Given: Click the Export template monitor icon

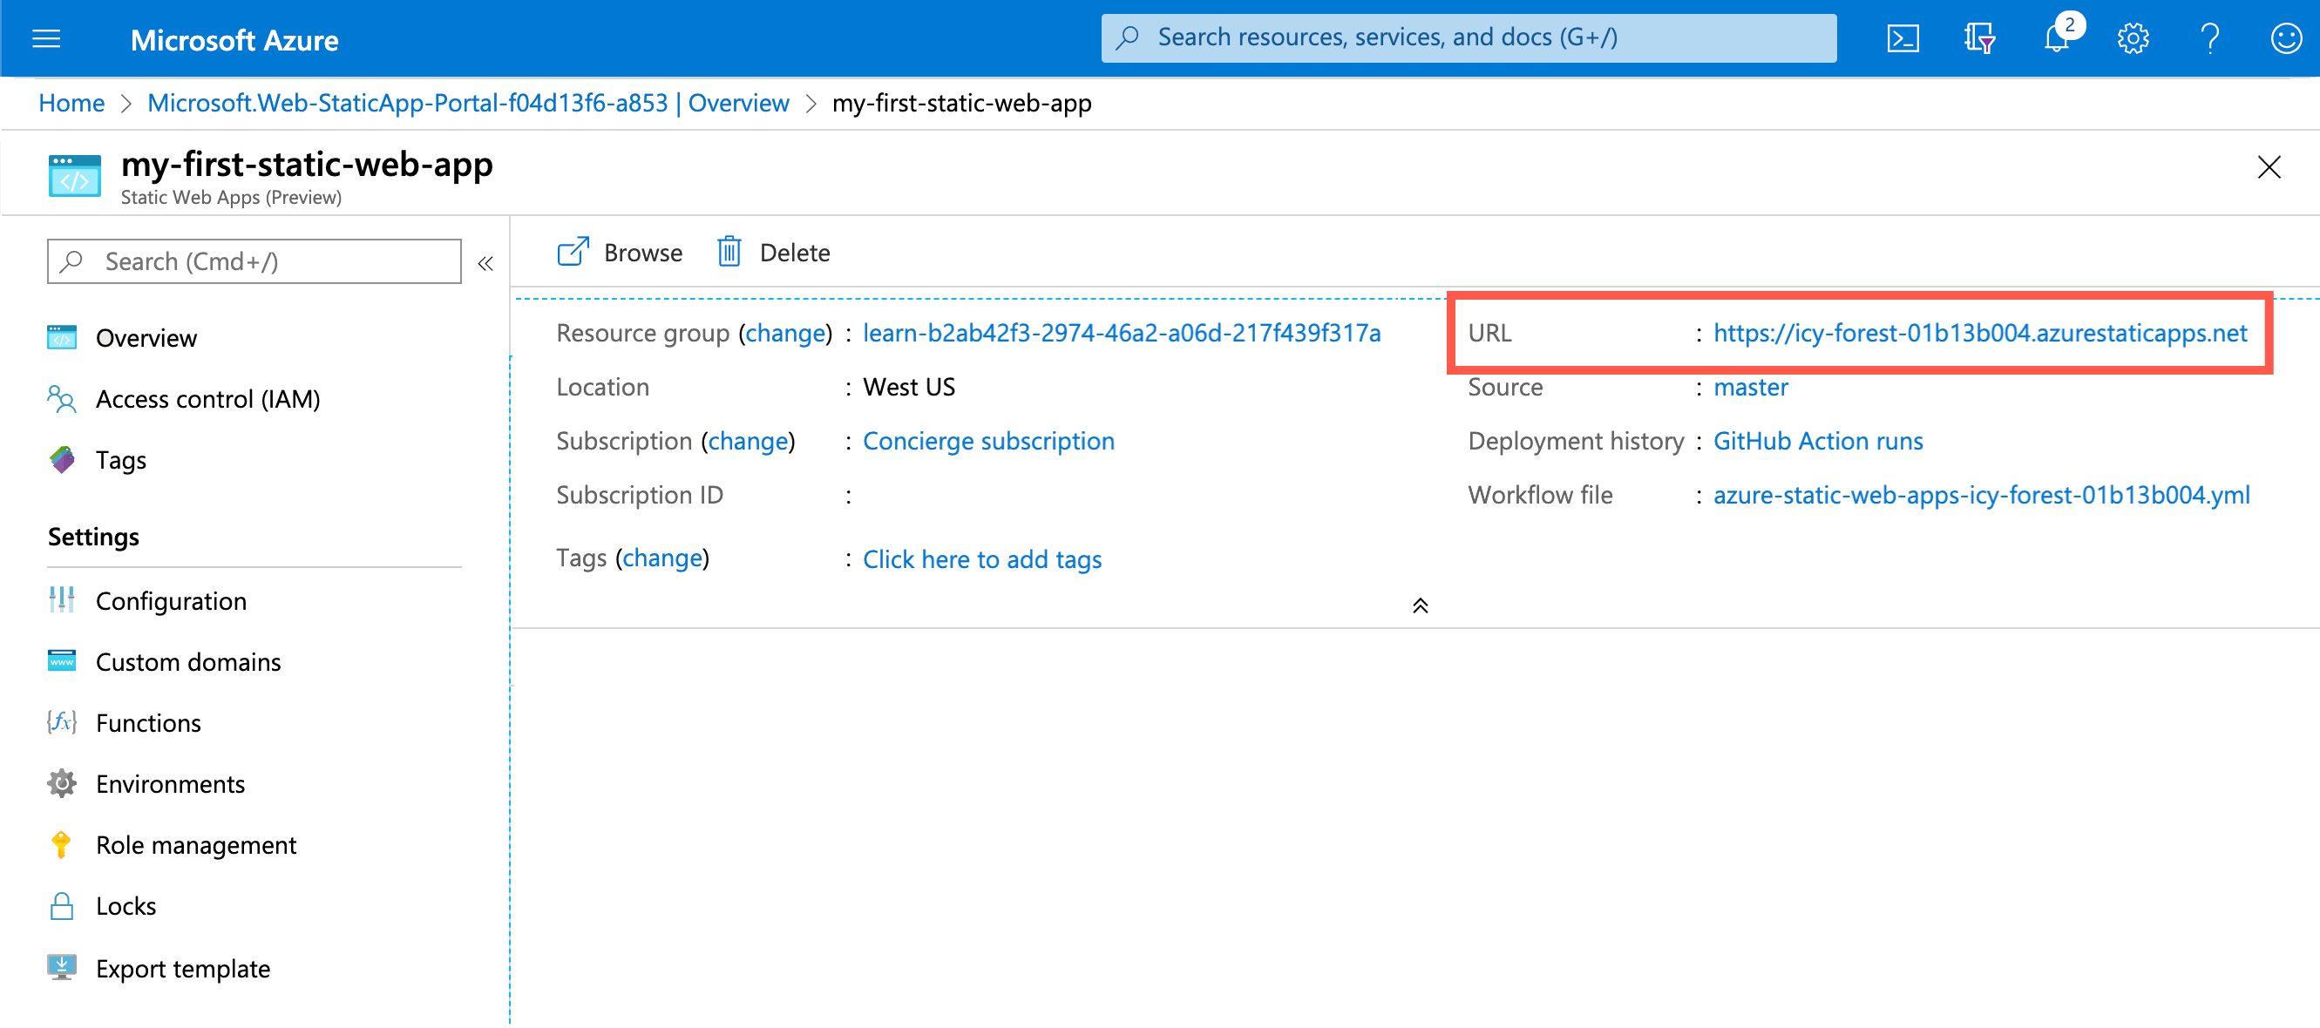Looking at the screenshot, I should click(x=61, y=969).
